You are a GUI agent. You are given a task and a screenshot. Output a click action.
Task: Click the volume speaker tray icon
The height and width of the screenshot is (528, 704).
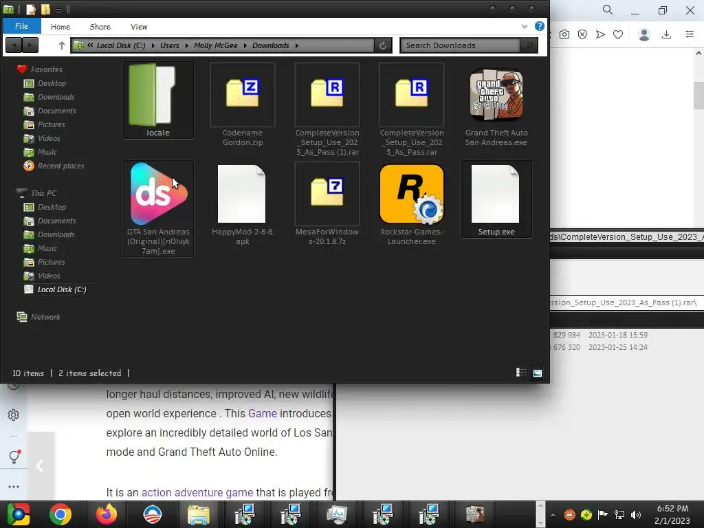tap(636, 514)
